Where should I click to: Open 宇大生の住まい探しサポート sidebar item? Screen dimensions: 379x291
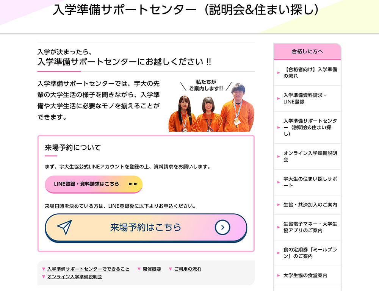(310, 182)
